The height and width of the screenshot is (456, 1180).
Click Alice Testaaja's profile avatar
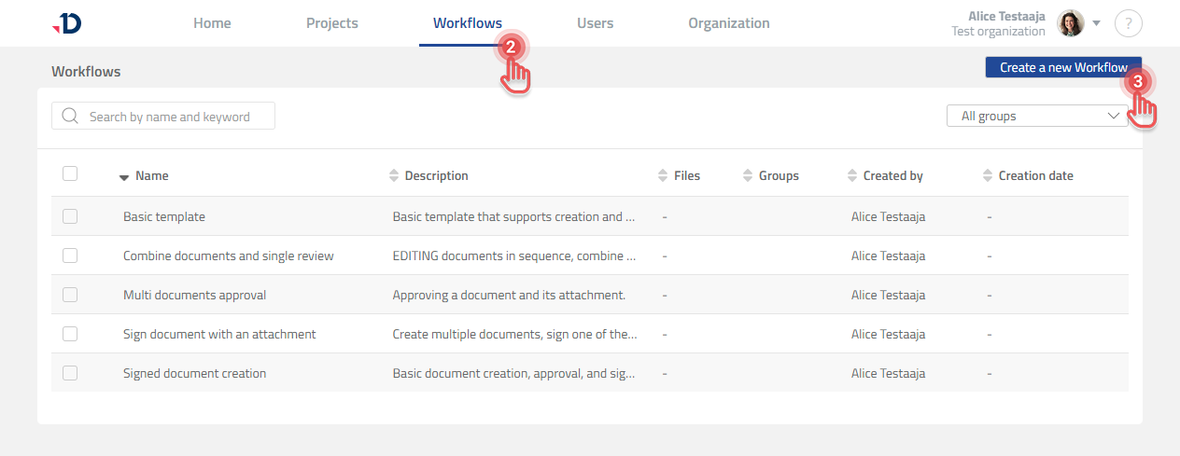click(1070, 23)
